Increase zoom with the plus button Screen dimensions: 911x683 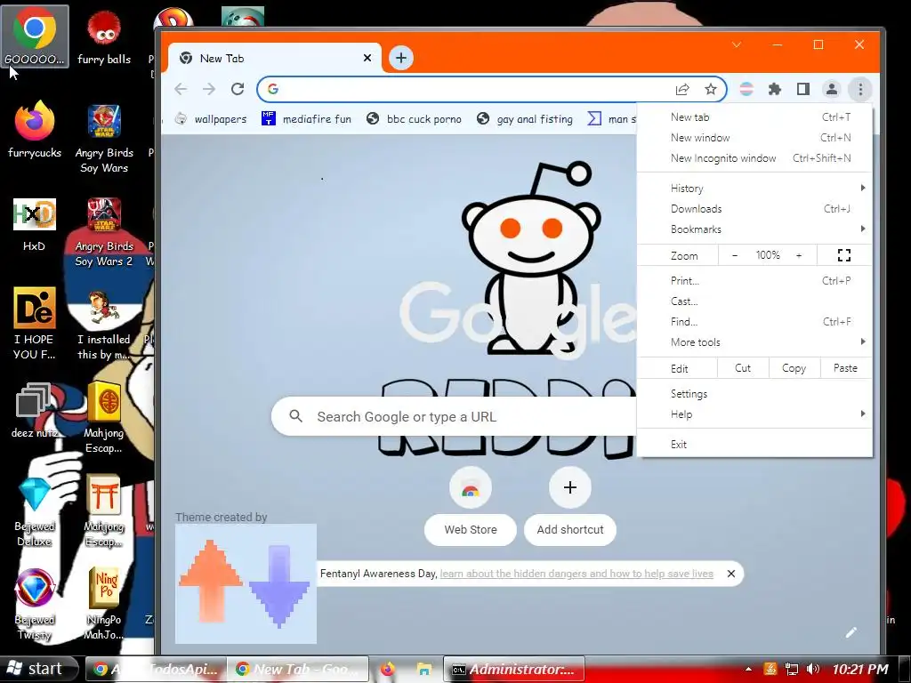799,255
